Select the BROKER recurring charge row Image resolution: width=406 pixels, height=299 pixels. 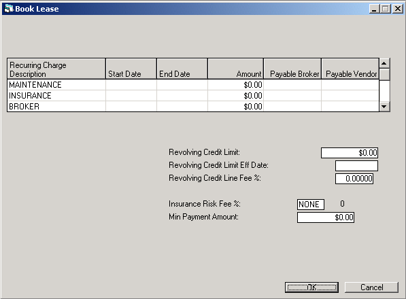(193, 107)
